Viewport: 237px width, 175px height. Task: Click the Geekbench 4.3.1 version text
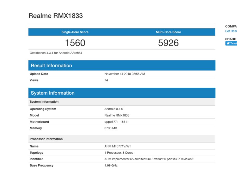coord(56,53)
